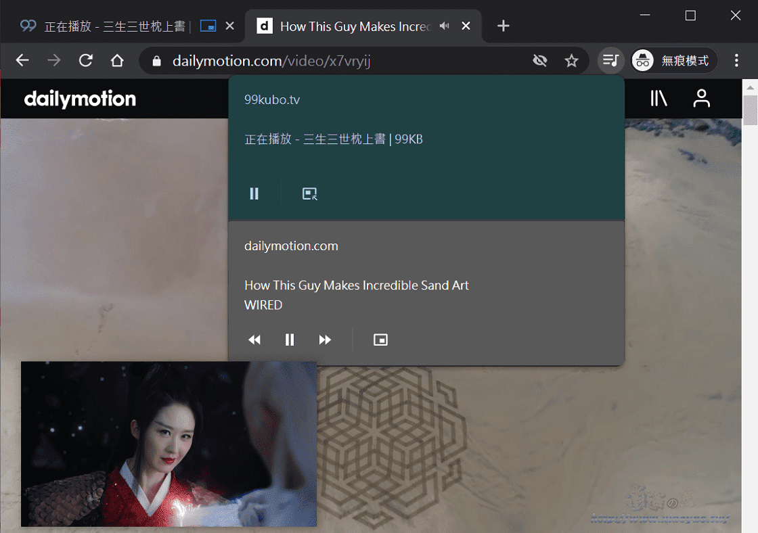Exit picture-in-picture for 99kubo.tv video
Image resolution: width=758 pixels, height=533 pixels.
(x=309, y=193)
